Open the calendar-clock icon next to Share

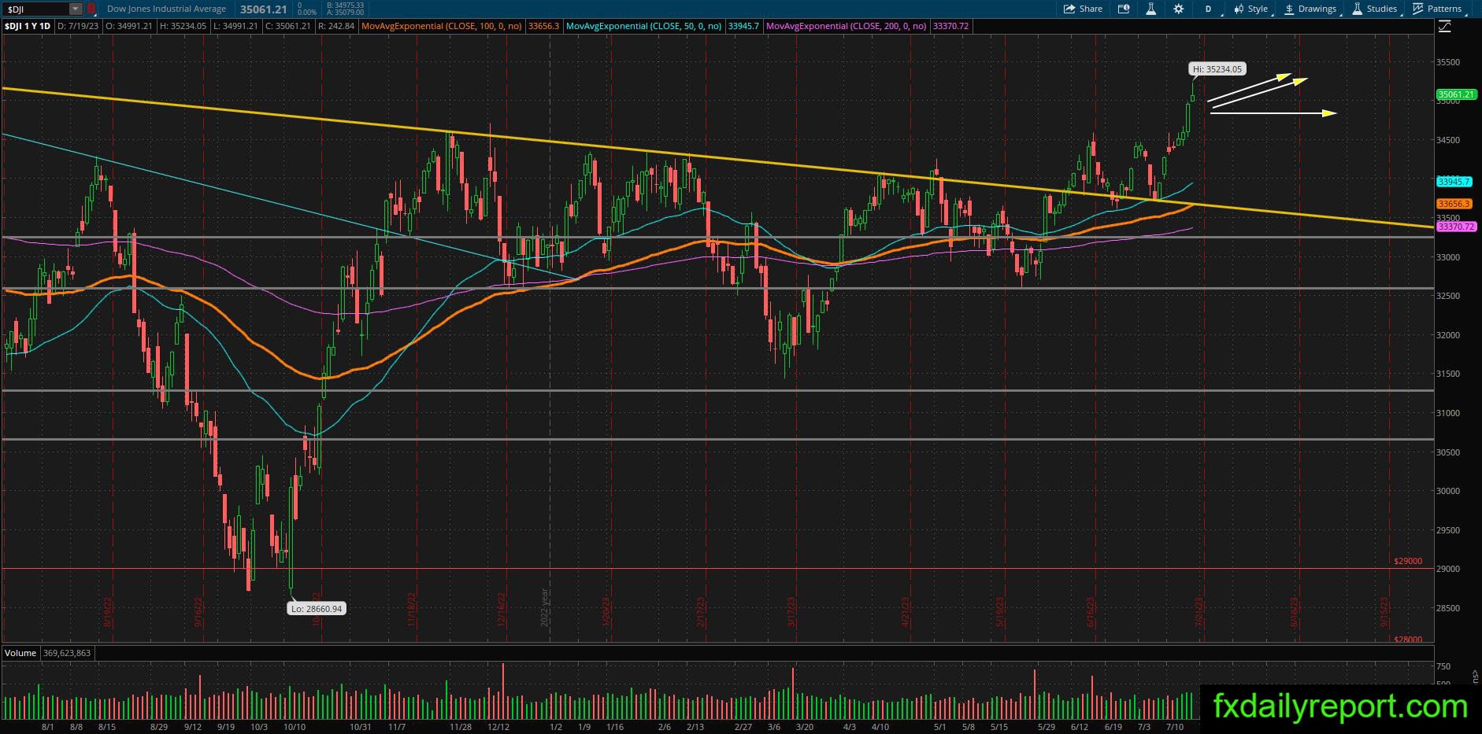[1124, 9]
